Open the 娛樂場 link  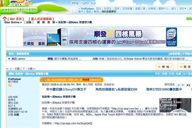152,9
